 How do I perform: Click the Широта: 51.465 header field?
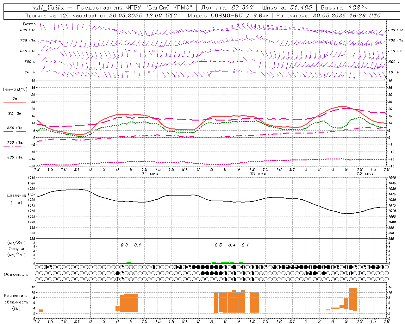287,8
